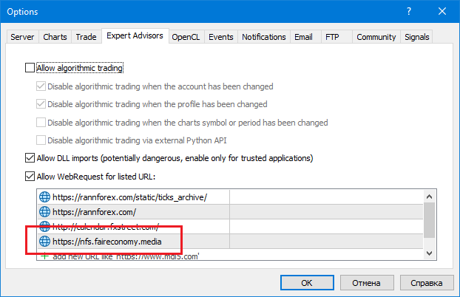
Task: Switch to the Community tab
Action: 376,37
